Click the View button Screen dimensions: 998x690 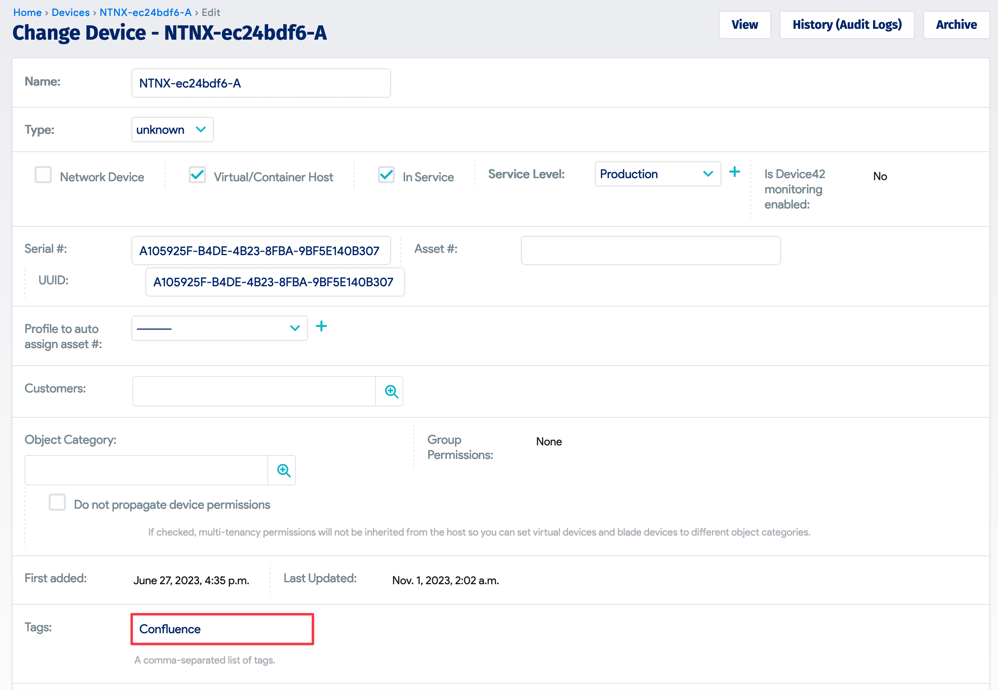point(744,25)
